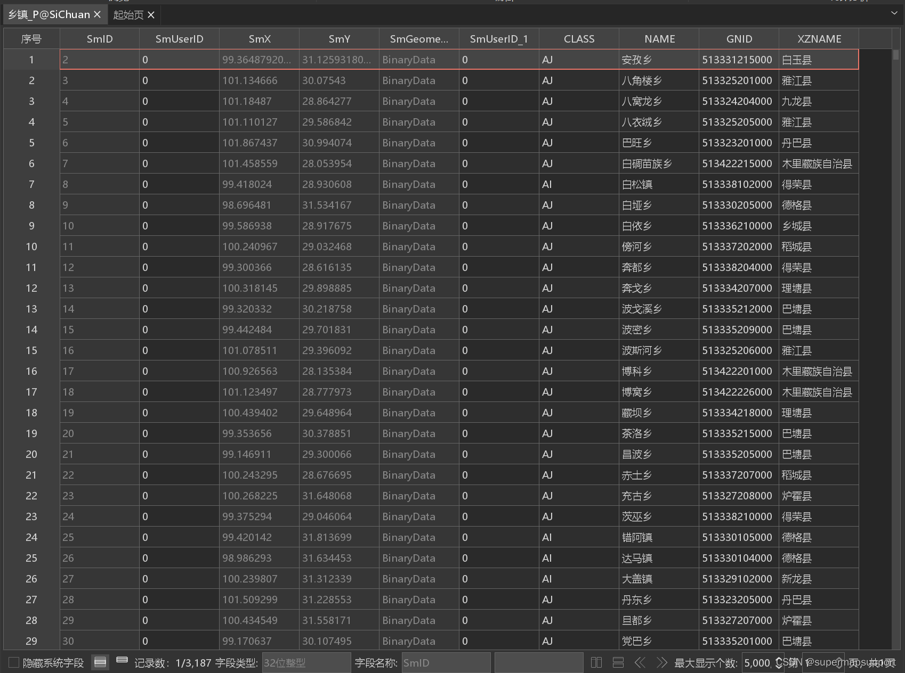Click GNID cell 513329102000
905x673 pixels.
tap(739, 579)
